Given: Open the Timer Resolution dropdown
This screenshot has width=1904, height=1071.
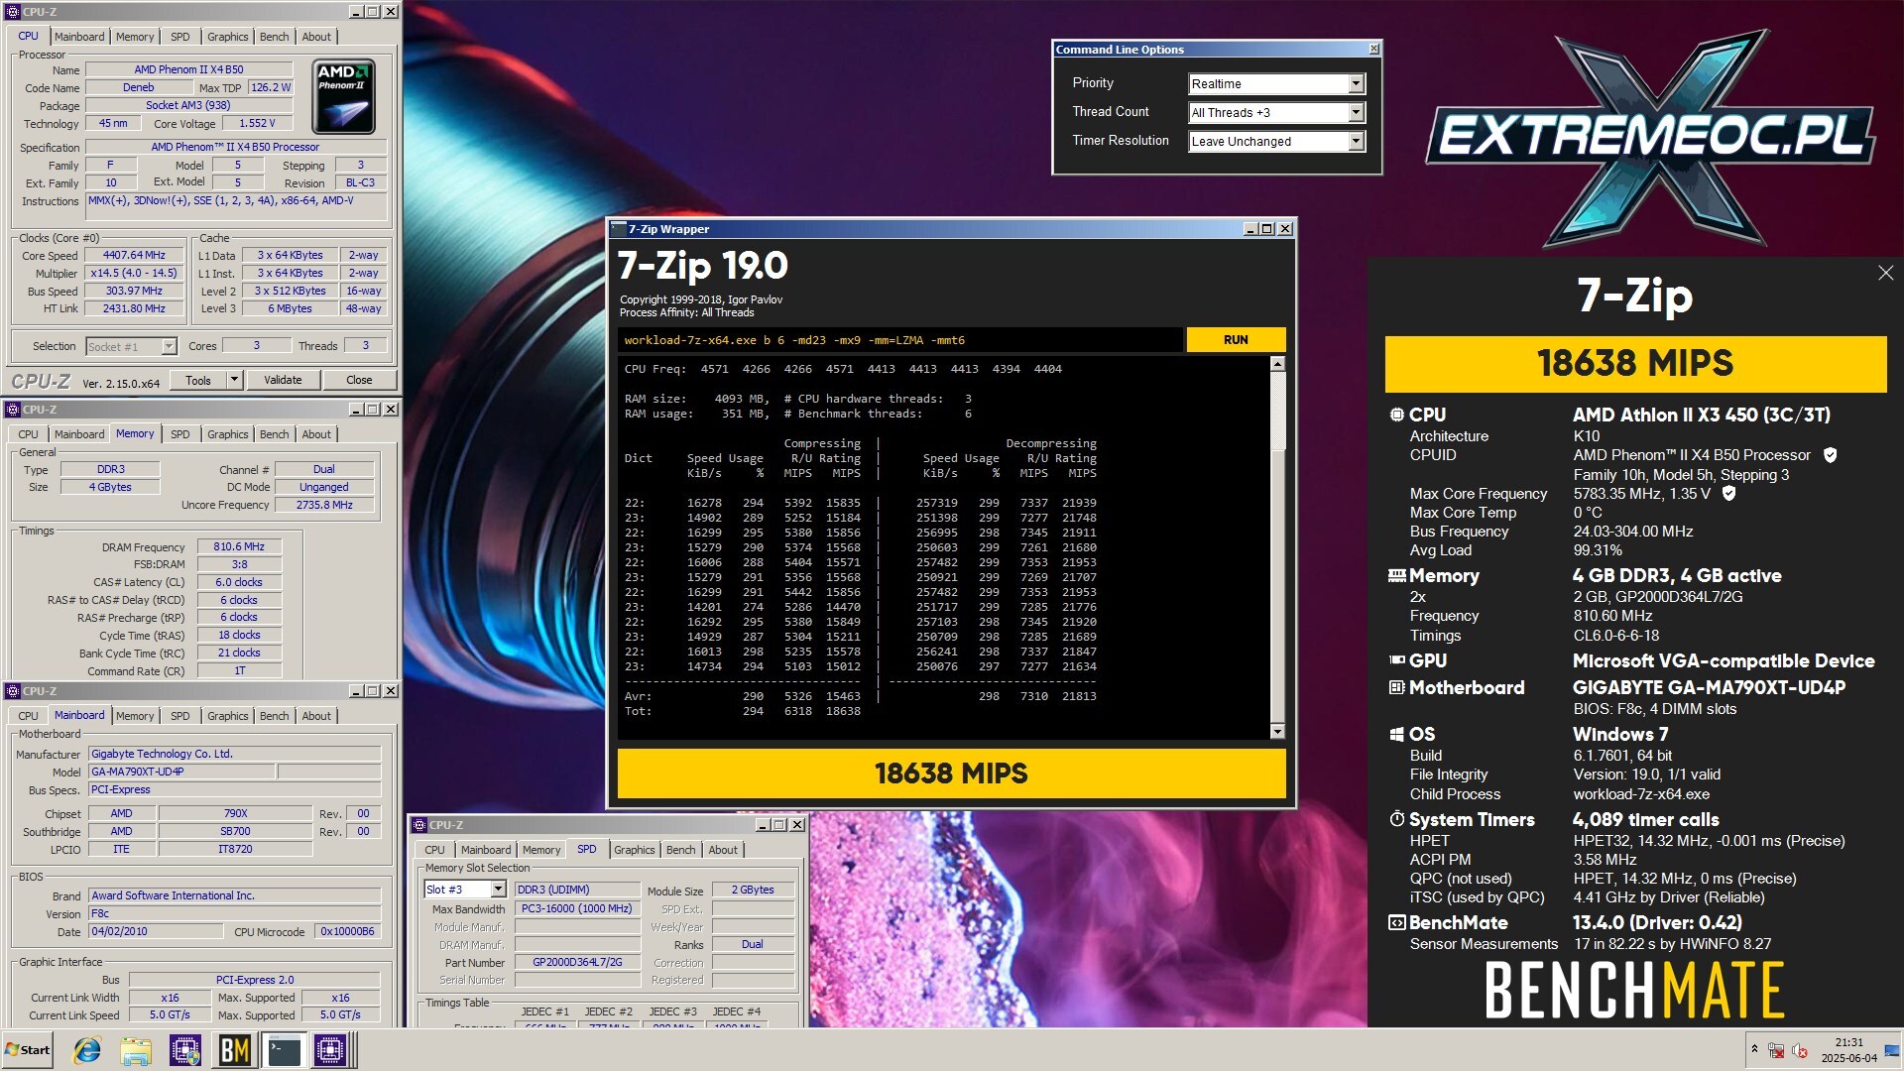Looking at the screenshot, I should (x=1356, y=142).
